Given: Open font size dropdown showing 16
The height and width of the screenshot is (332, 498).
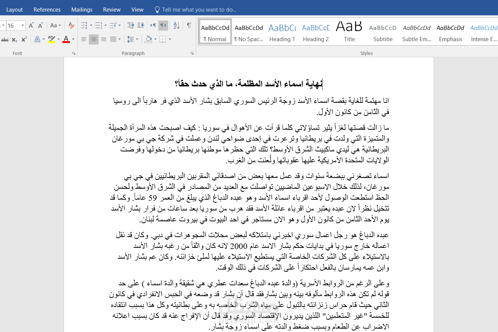Looking at the screenshot, I should [x=23, y=25].
